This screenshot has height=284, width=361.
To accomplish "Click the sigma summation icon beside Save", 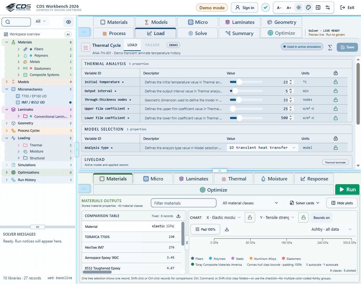I will pos(330,47).
